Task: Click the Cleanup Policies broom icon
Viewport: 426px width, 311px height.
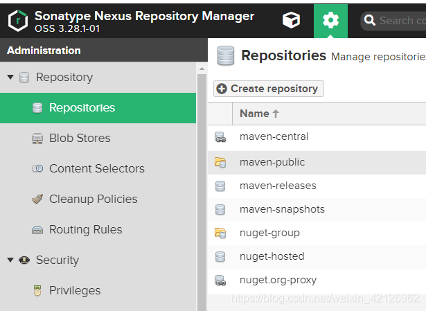Action: coord(37,199)
